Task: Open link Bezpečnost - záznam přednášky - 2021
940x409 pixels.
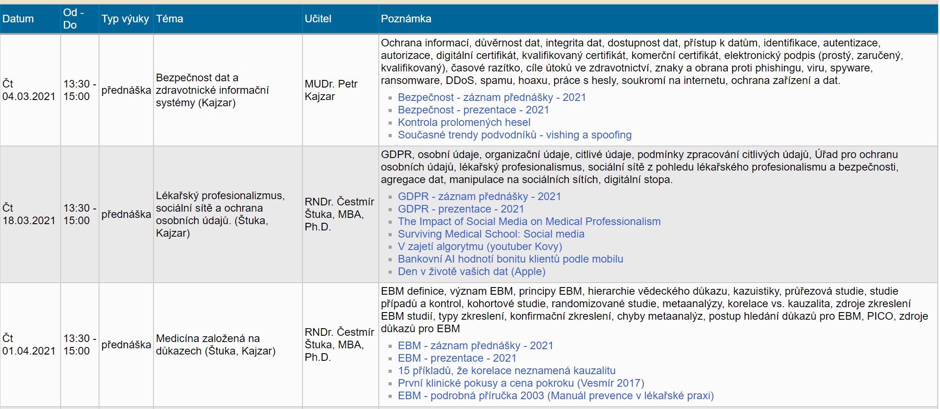Action: [492, 97]
